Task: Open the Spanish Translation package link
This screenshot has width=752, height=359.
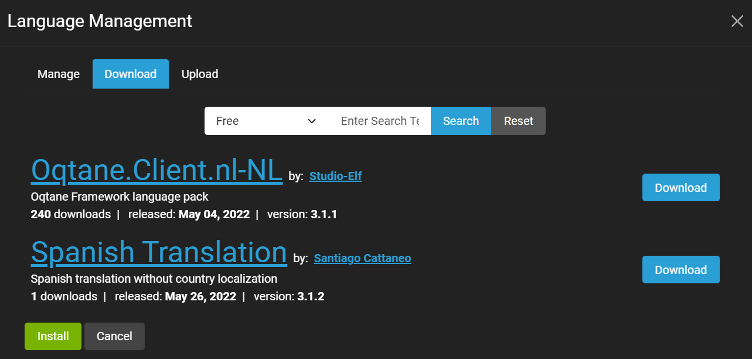Action: [x=159, y=252]
